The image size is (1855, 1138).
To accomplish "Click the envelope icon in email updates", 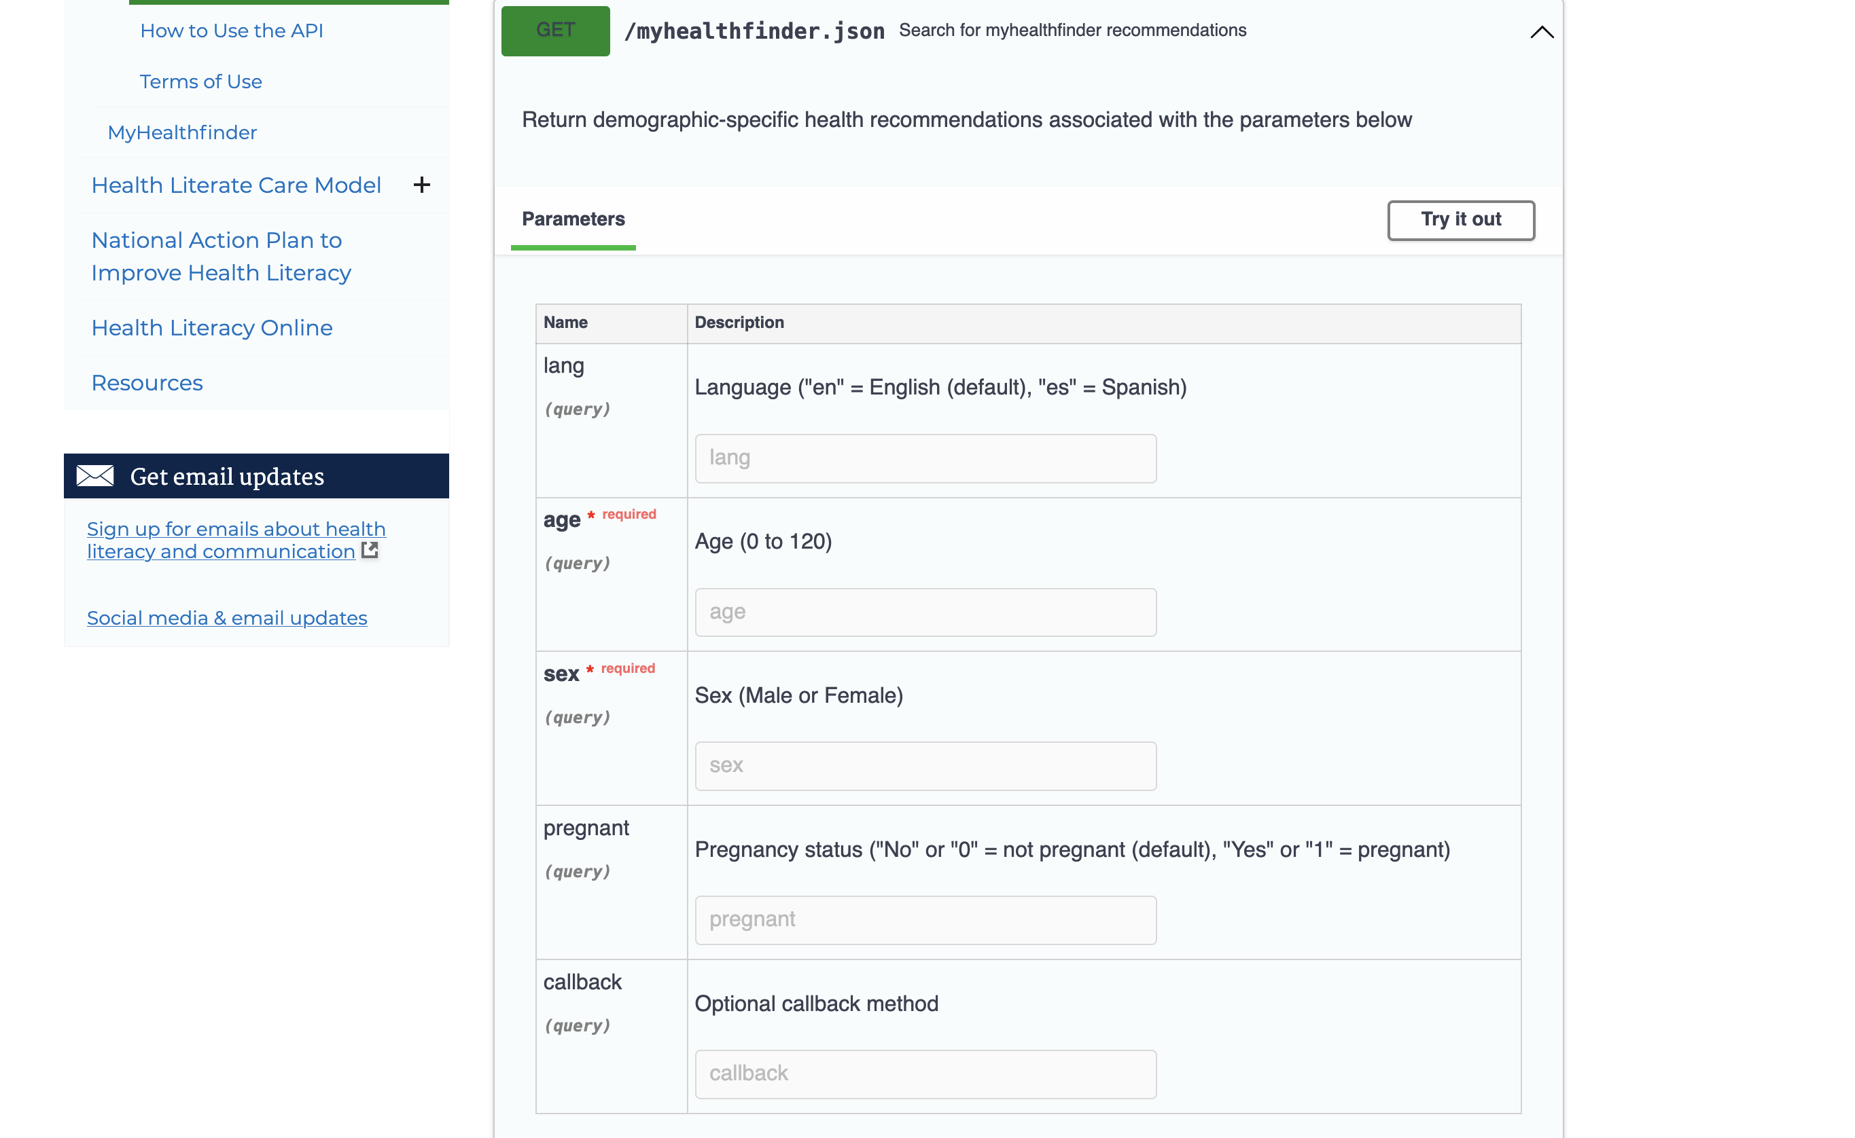I will [x=95, y=476].
